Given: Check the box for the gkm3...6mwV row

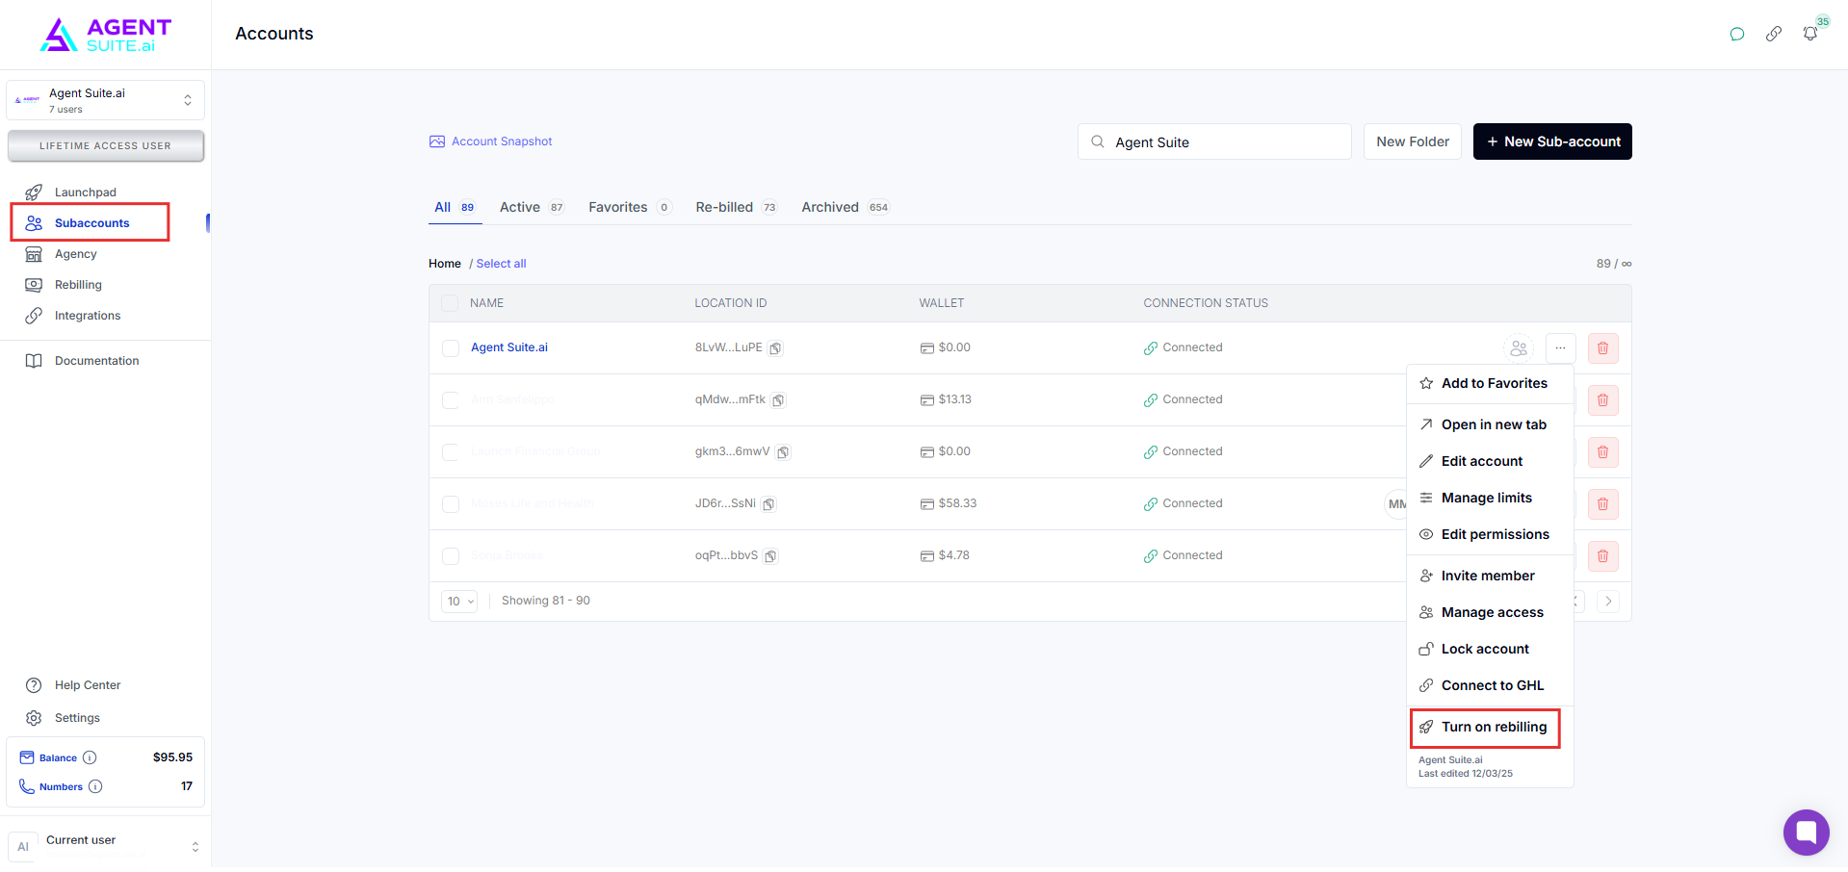Looking at the screenshot, I should pos(450,452).
